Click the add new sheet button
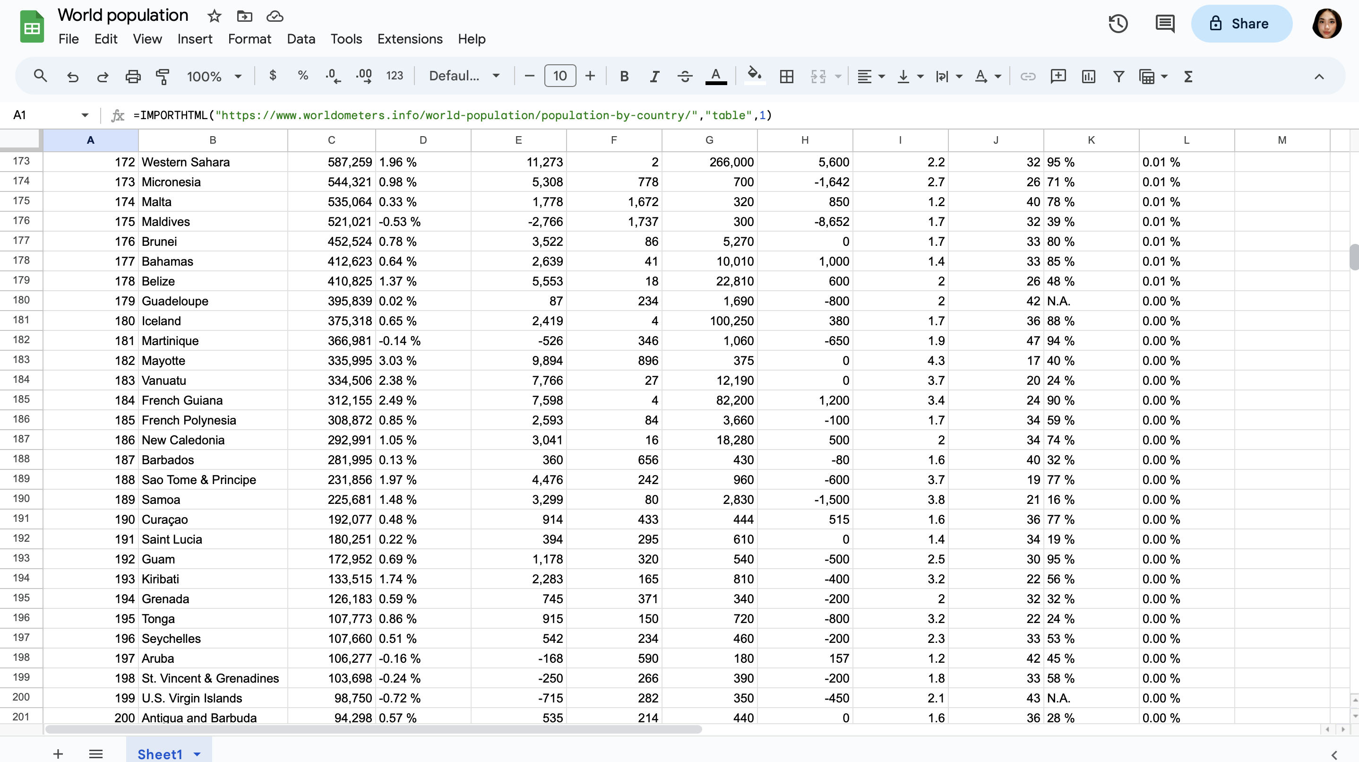1359x762 pixels. click(x=58, y=754)
